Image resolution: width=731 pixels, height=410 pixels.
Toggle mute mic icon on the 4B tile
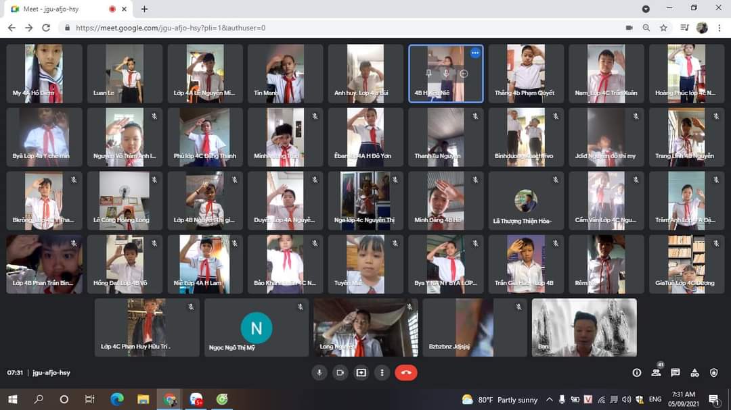point(446,73)
